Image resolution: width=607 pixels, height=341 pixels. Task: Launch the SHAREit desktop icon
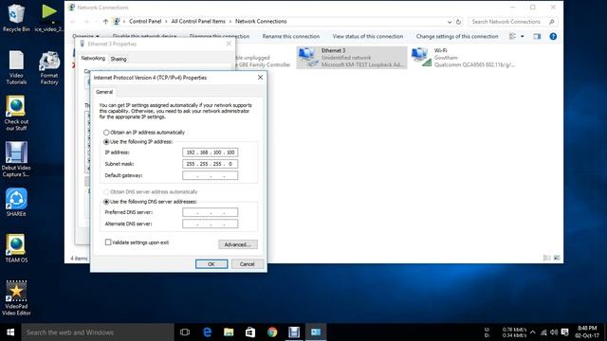point(16,202)
